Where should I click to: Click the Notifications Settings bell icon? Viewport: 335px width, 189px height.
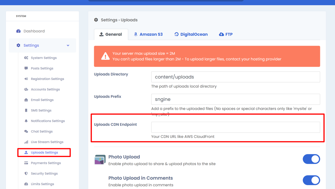pos(26,121)
